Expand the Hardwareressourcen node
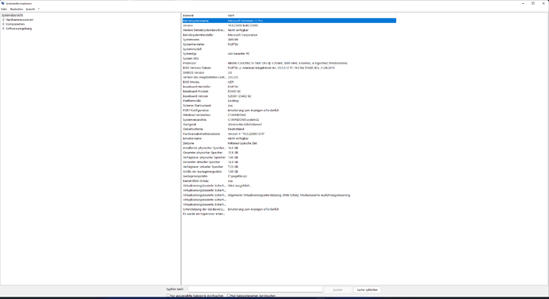 [x=3, y=20]
